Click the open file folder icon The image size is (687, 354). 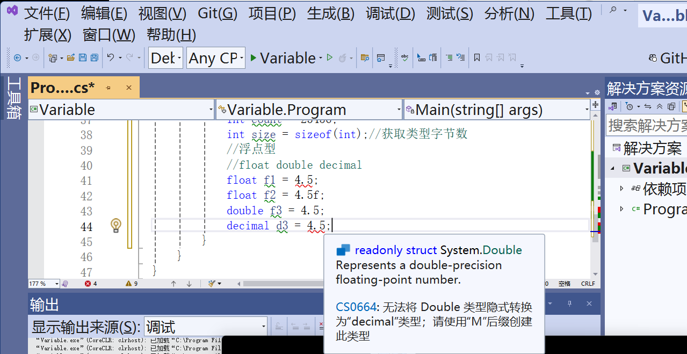(70, 57)
